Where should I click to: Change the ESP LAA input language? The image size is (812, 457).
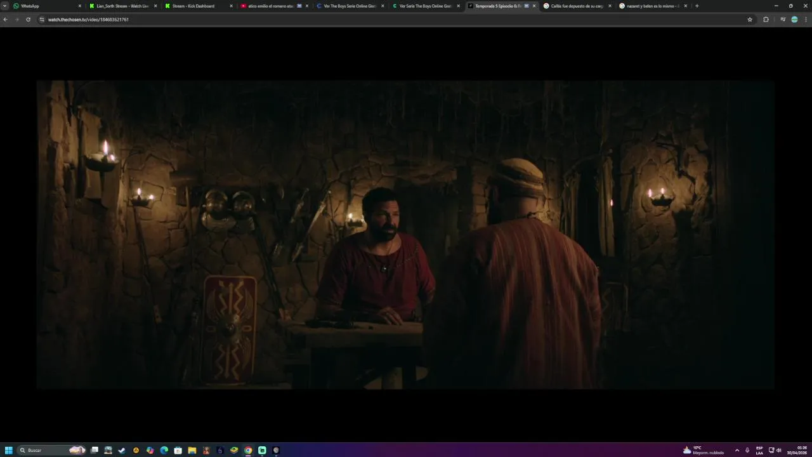pyautogui.click(x=759, y=450)
